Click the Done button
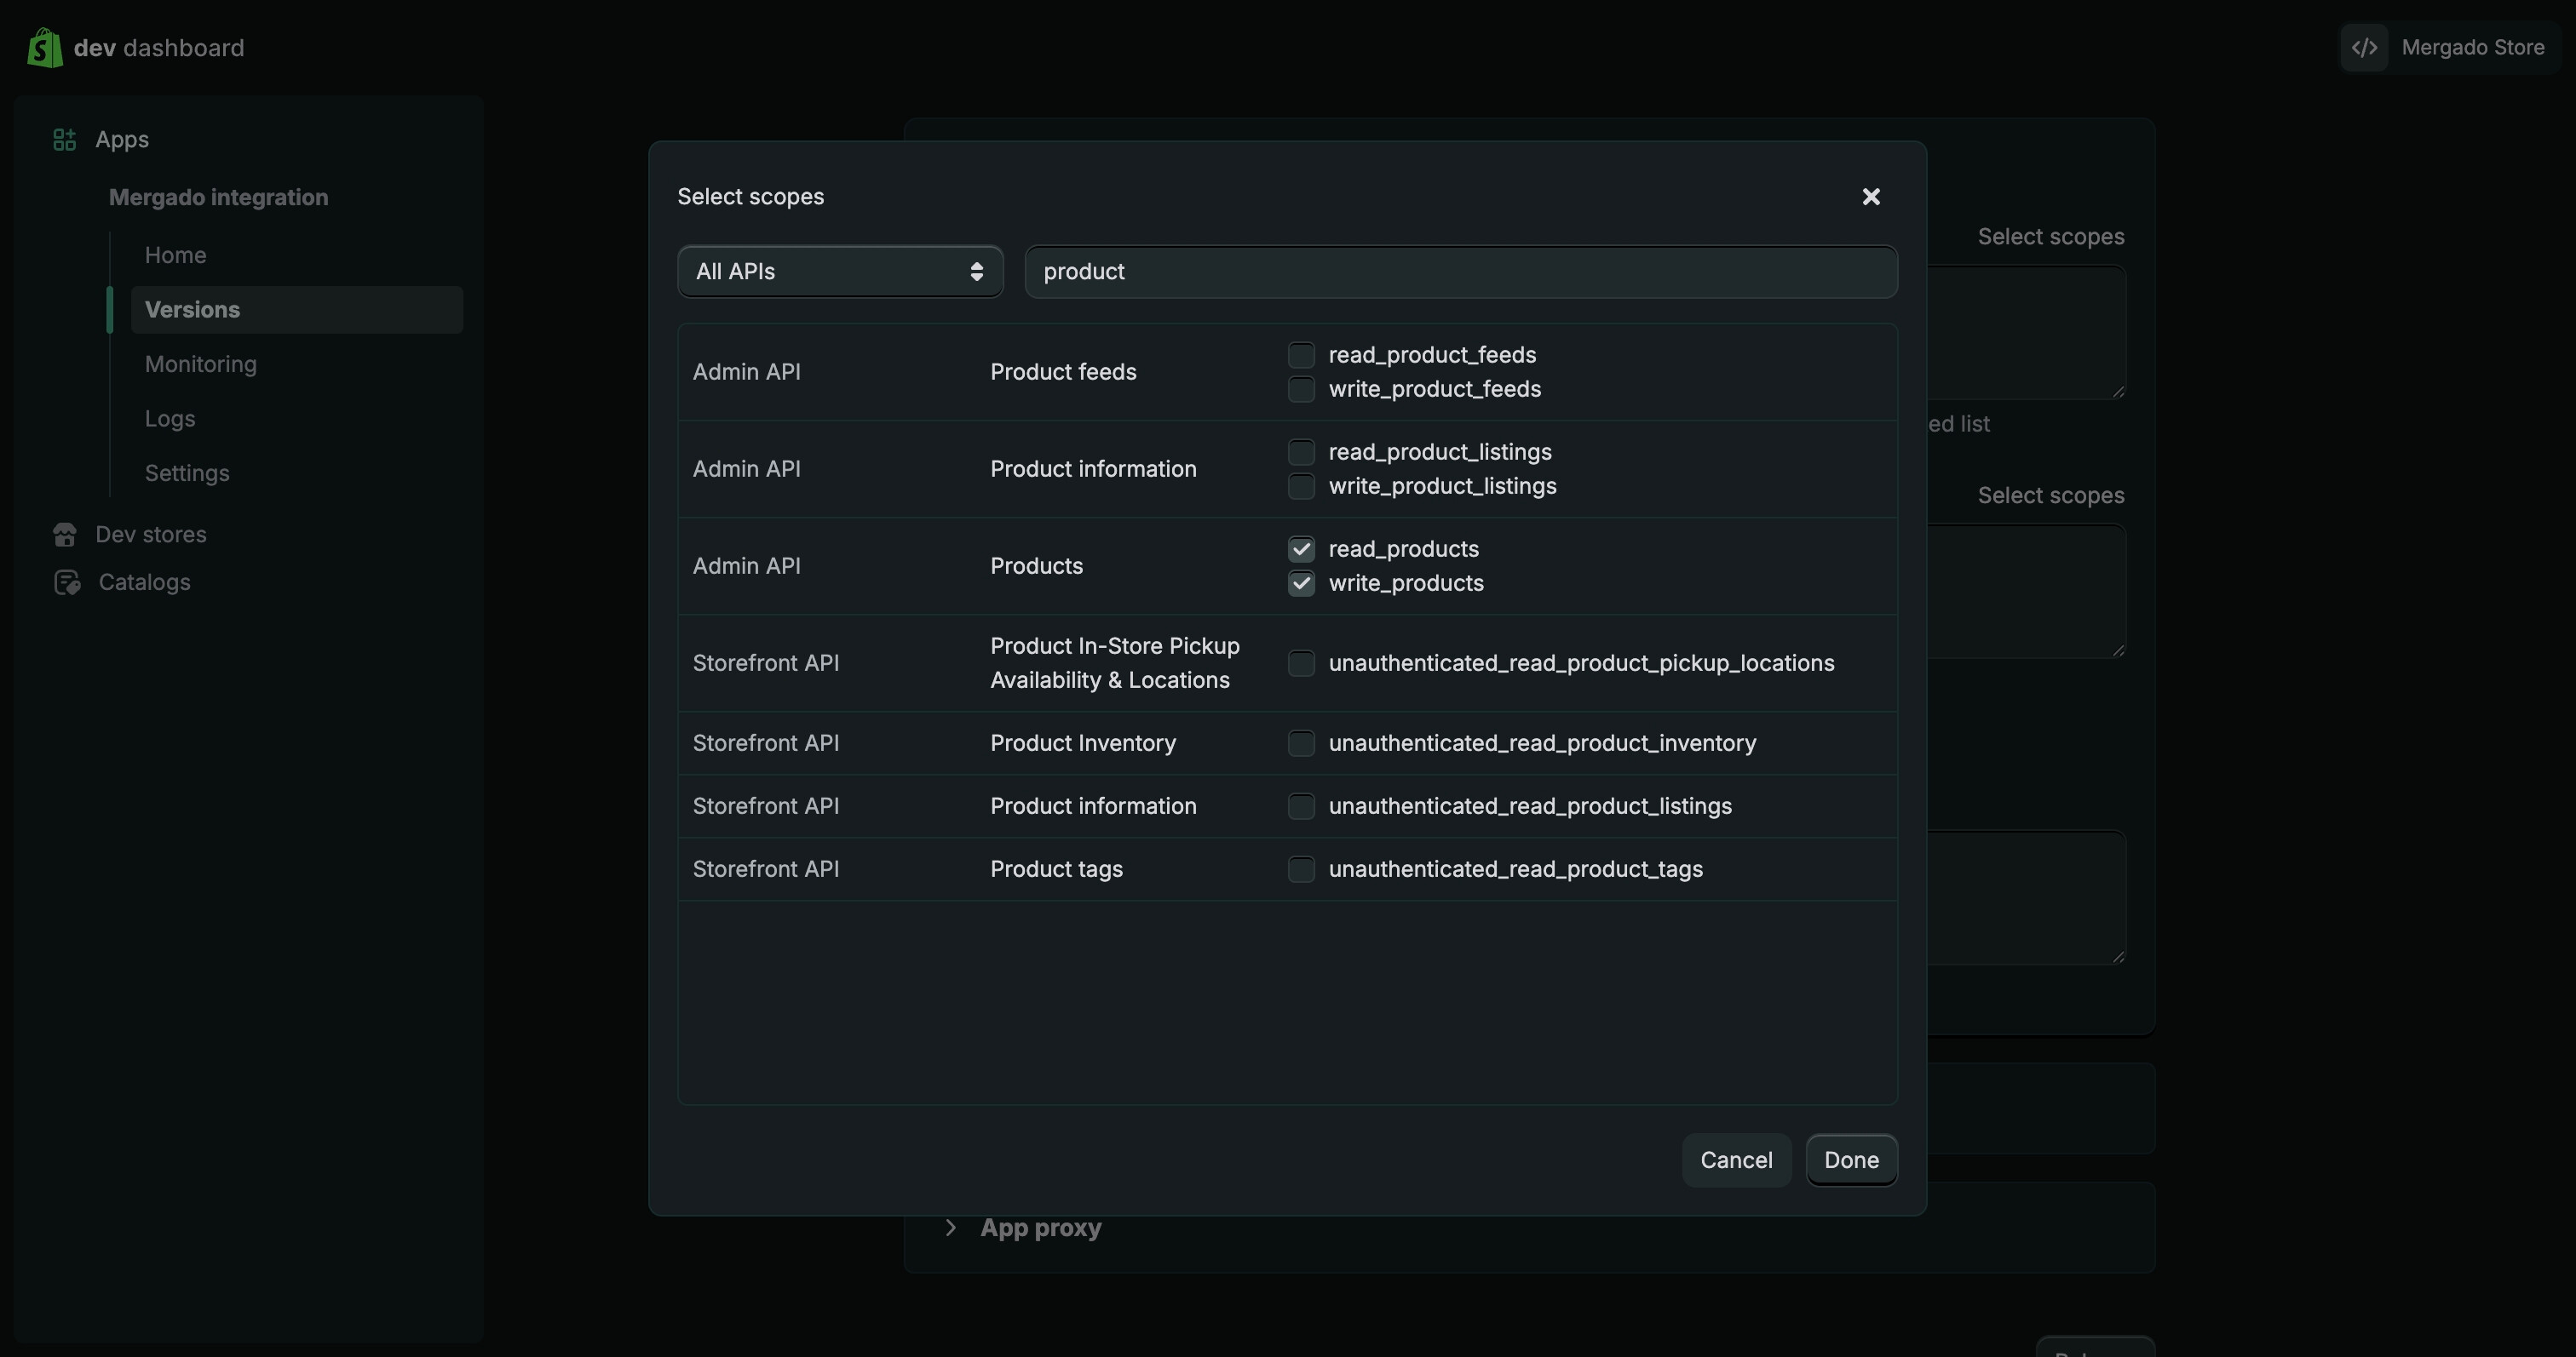2576x1357 pixels. 1851,1160
